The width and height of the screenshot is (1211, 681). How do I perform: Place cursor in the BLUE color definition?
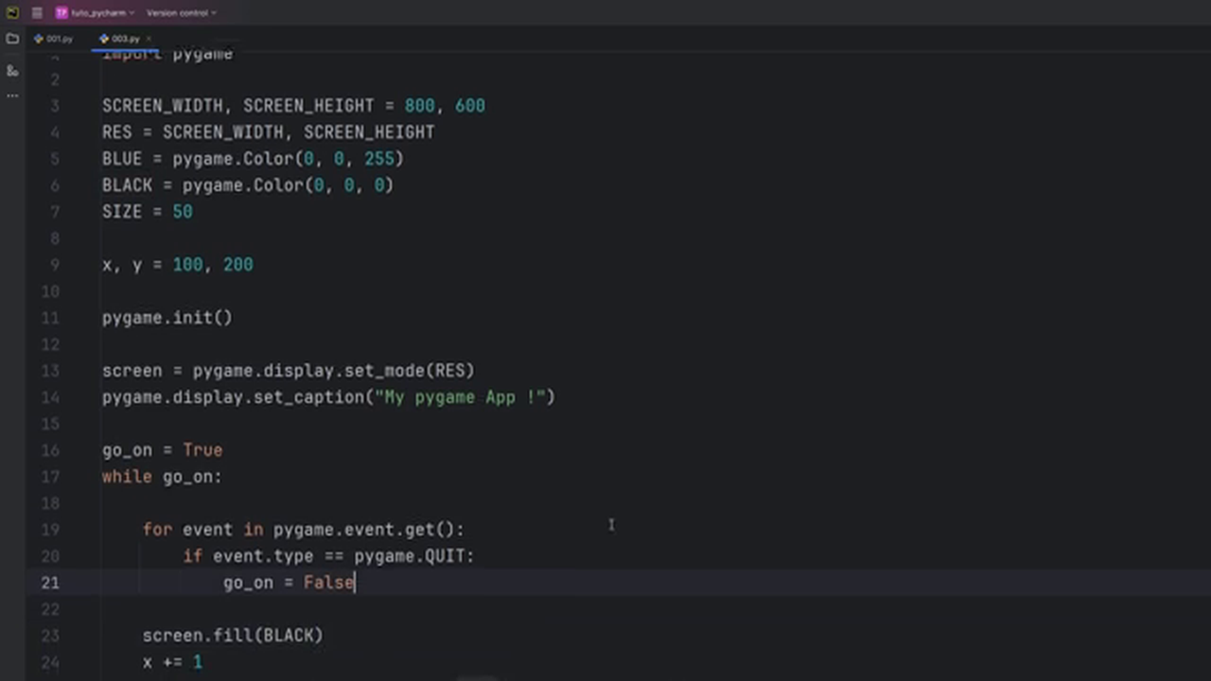tap(252, 159)
